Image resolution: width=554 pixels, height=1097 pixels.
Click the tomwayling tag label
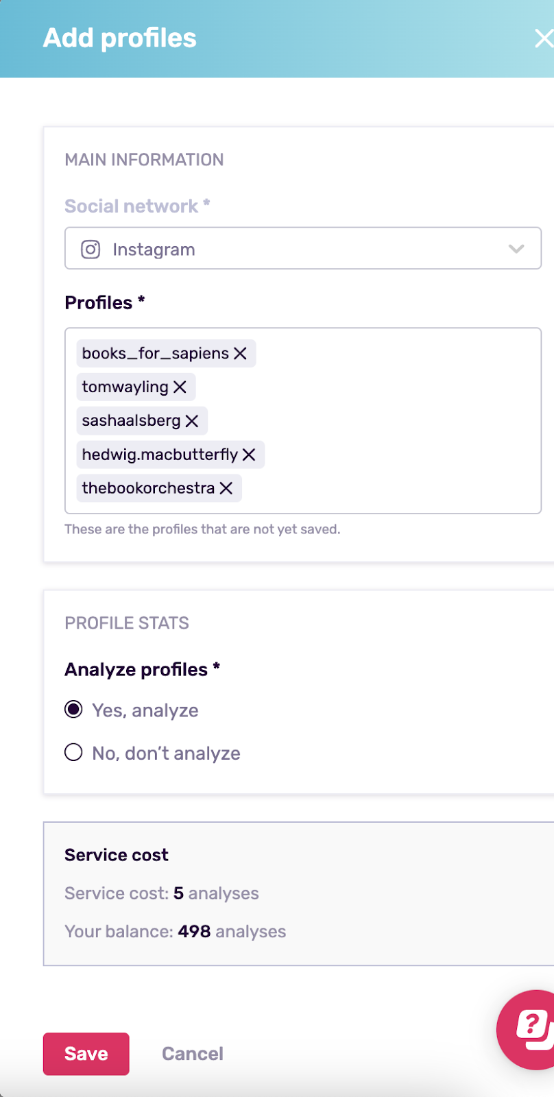pyautogui.click(x=125, y=387)
